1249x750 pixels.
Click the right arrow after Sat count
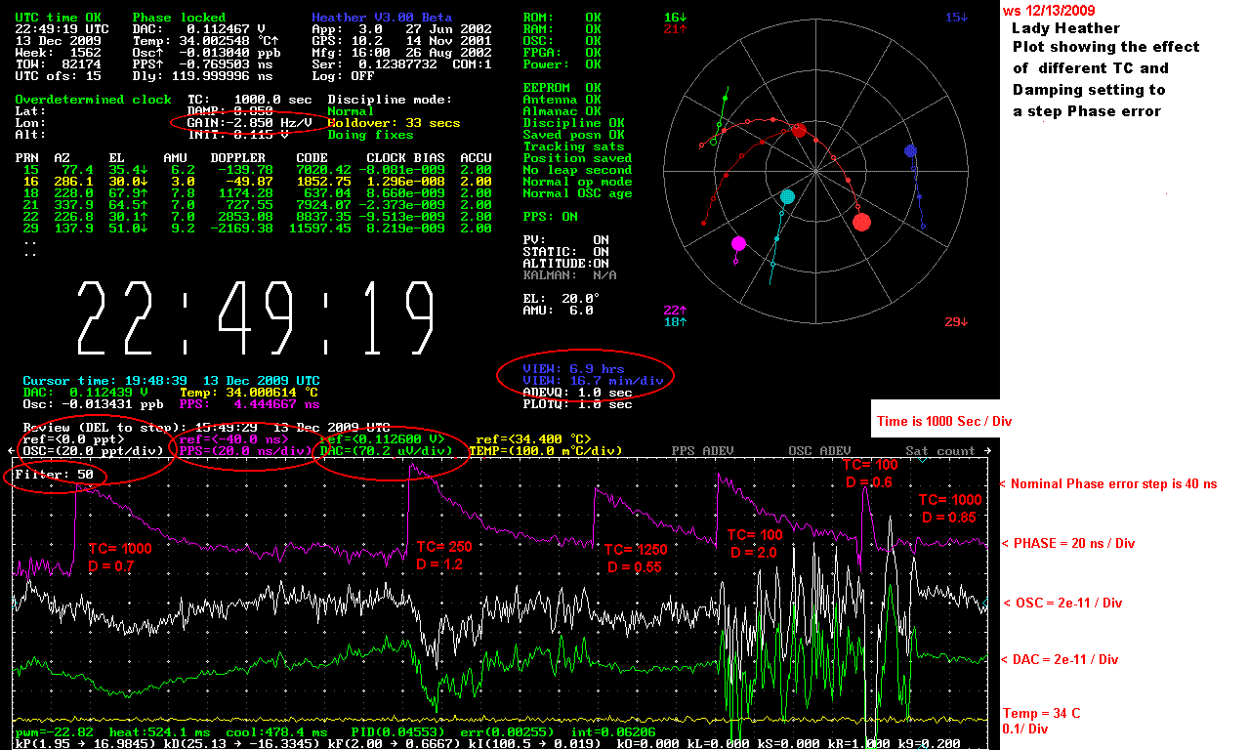click(987, 451)
